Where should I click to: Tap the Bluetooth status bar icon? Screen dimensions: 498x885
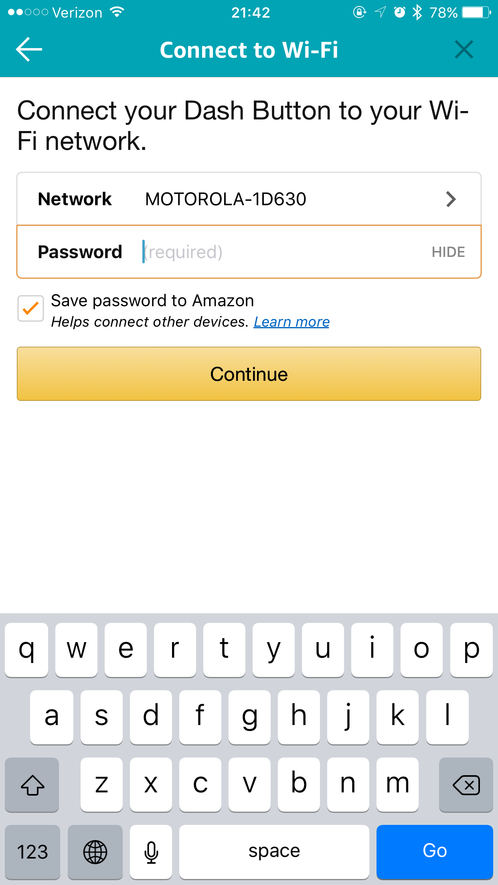[417, 12]
